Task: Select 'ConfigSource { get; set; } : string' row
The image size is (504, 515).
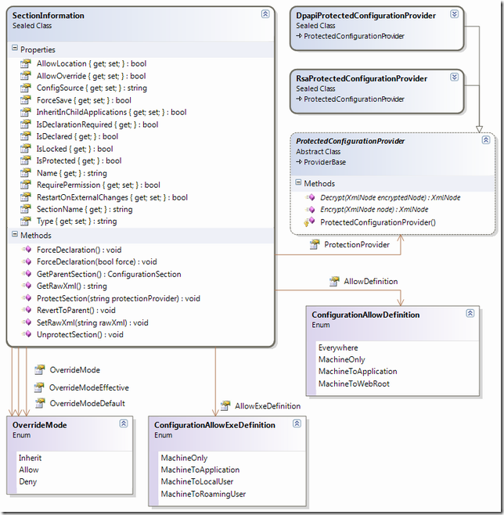Action: (x=92, y=88)
